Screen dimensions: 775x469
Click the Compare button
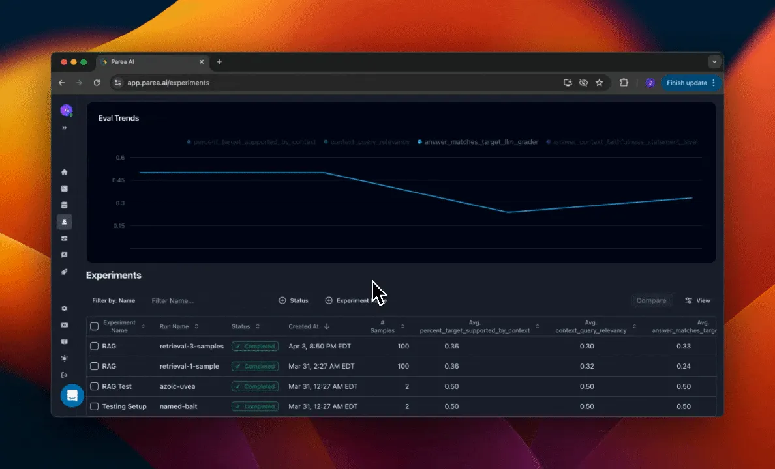[x=651, y=301]
